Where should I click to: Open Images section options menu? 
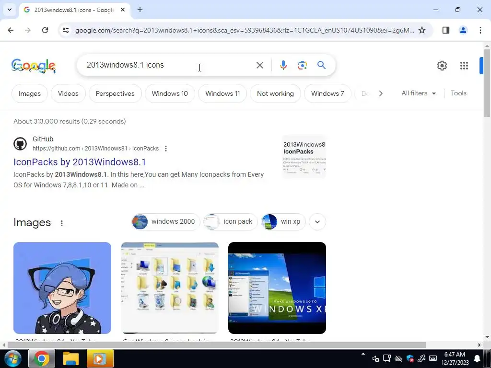coord(62,223)
